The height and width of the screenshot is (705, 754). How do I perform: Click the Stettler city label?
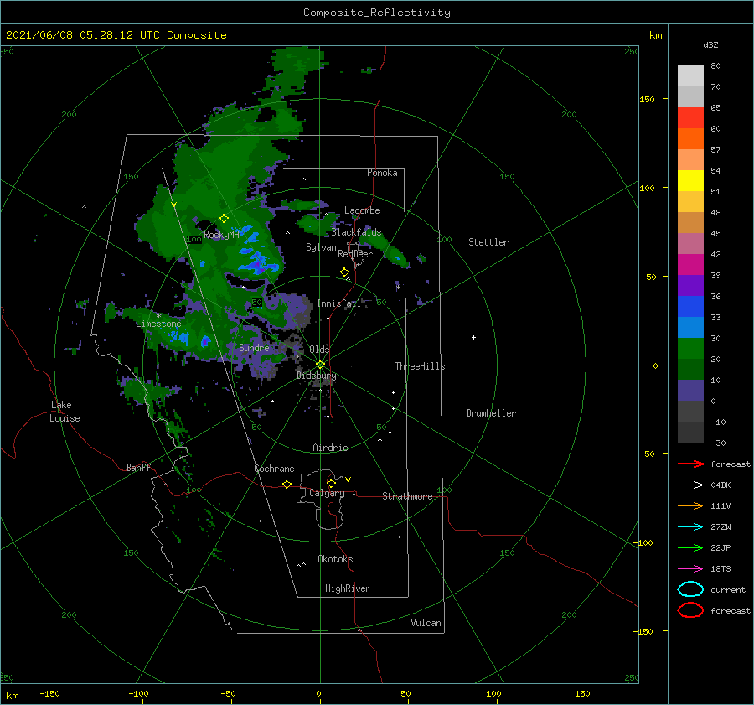tap(488, 242)
